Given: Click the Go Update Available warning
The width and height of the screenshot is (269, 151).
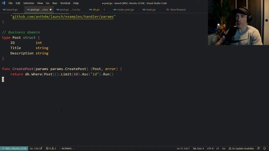Looking at the screenshot, I should [x=241, y=148].
